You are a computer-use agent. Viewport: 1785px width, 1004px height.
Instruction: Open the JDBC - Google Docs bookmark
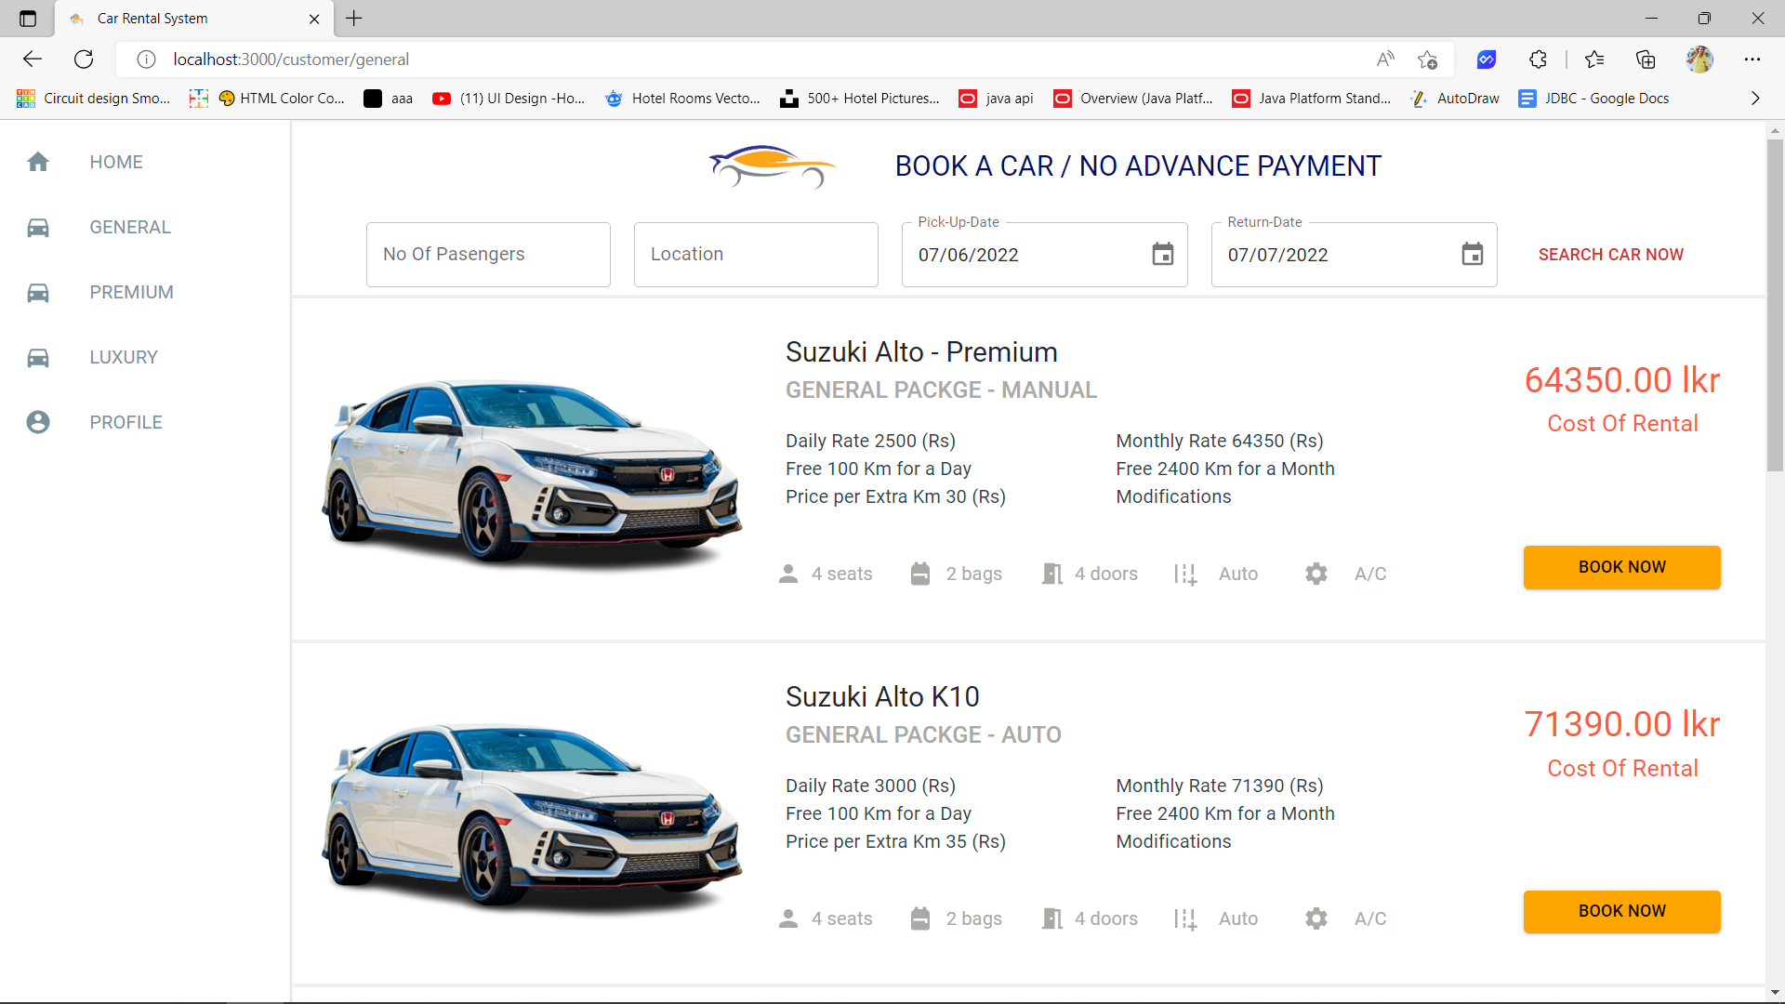click(x=1593, y=99)
